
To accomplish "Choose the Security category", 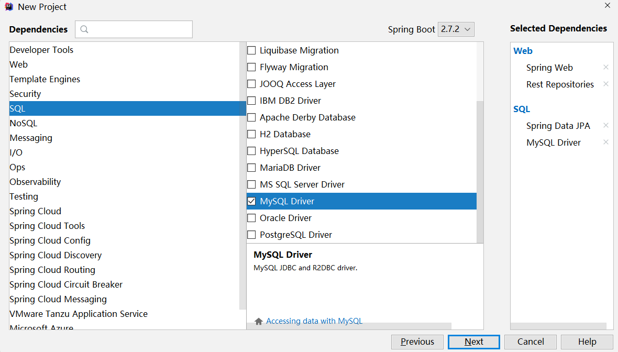I will [x=124, y=94].
